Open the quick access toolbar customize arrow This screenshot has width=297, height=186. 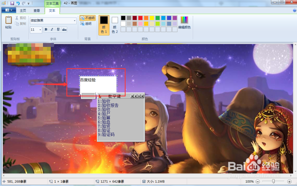29,3
